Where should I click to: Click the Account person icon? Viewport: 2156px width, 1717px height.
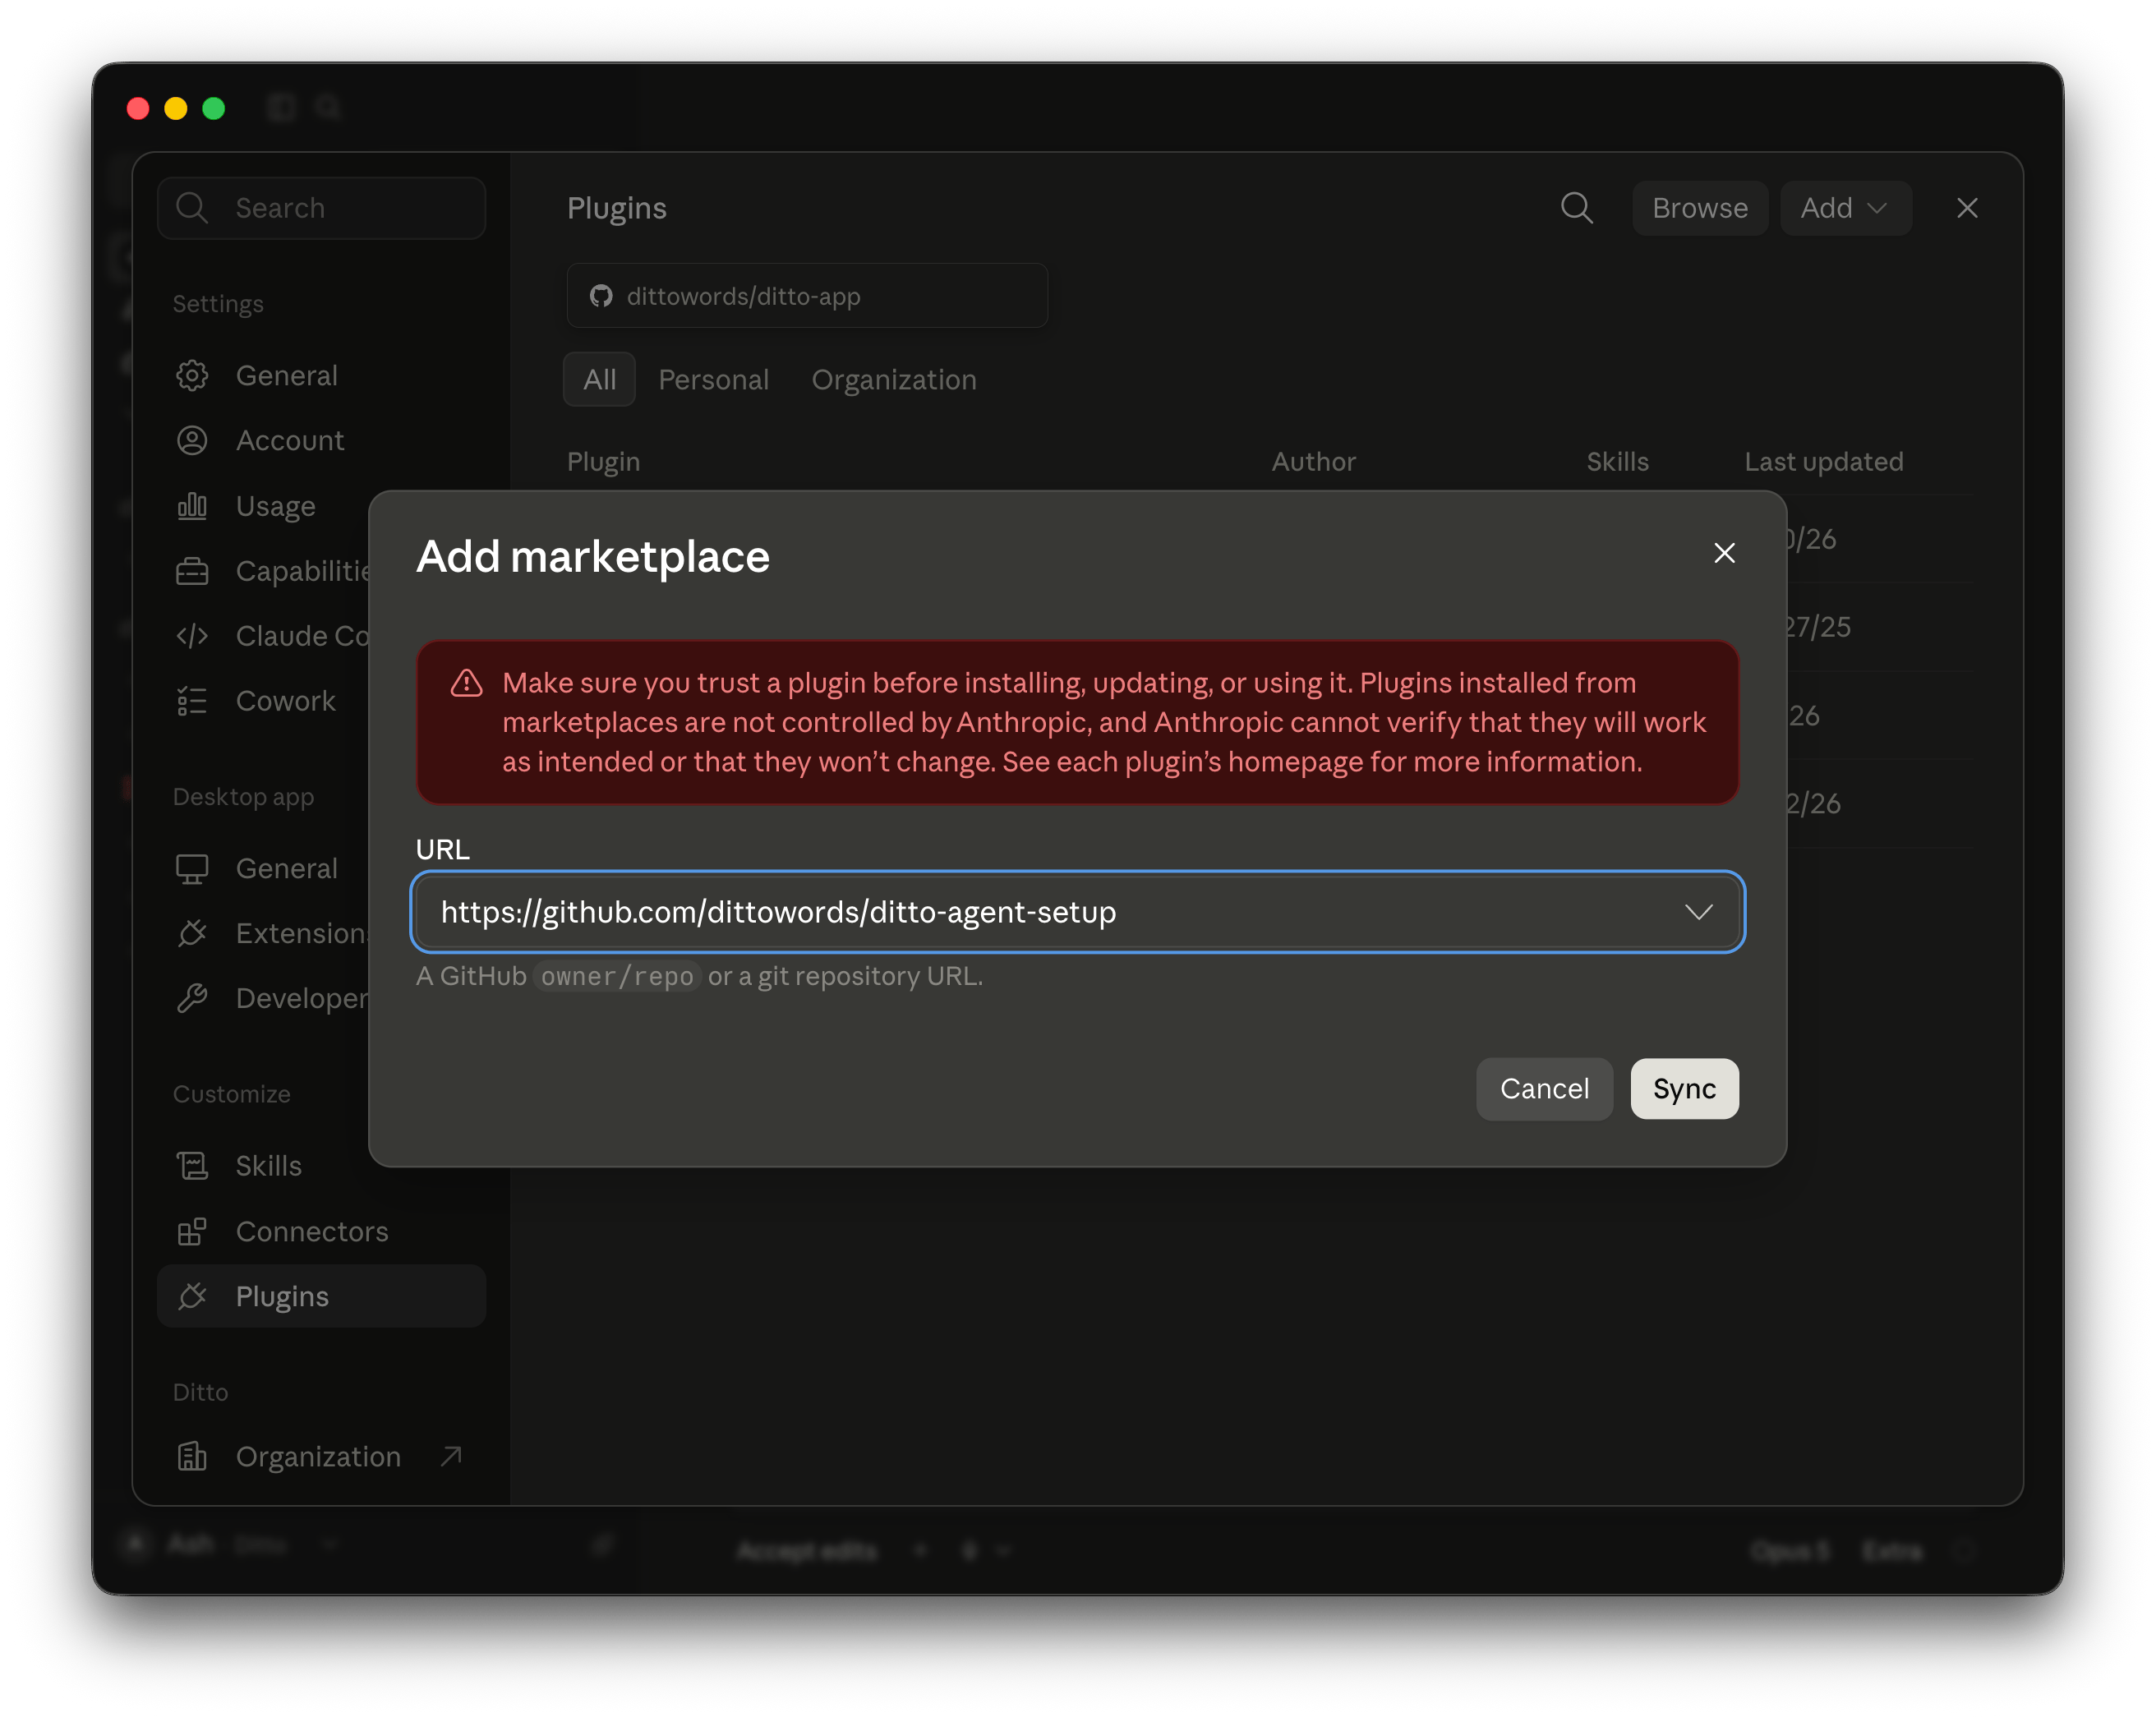pyautogui.click(x=192, y=440)
